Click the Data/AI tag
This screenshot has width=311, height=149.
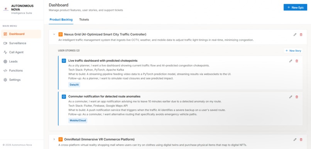tap(74, 85)
